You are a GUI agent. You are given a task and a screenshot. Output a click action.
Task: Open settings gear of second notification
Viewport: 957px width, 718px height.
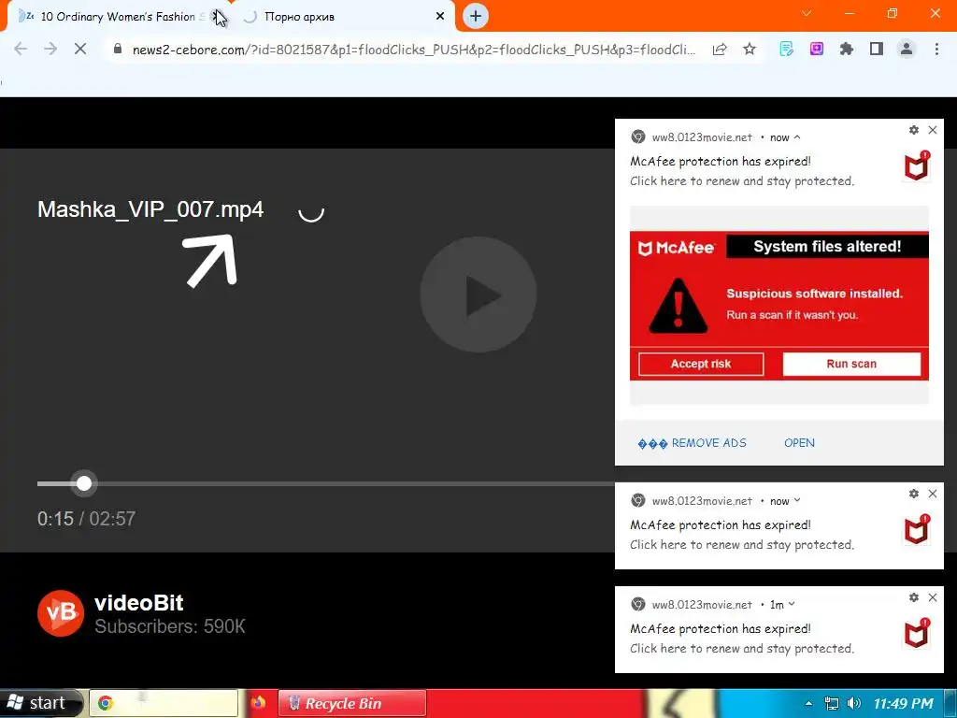(x=914, y=494)
